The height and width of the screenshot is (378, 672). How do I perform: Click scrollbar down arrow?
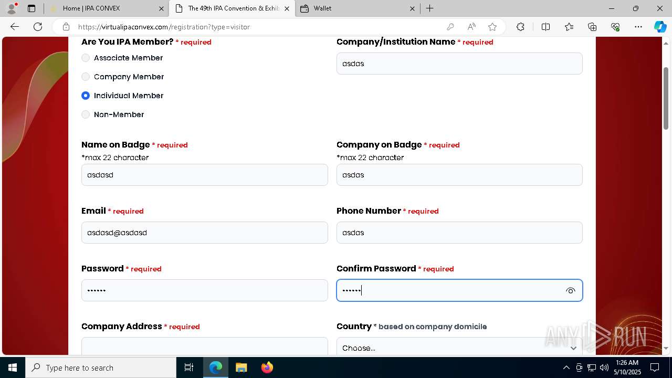(666, 348)
